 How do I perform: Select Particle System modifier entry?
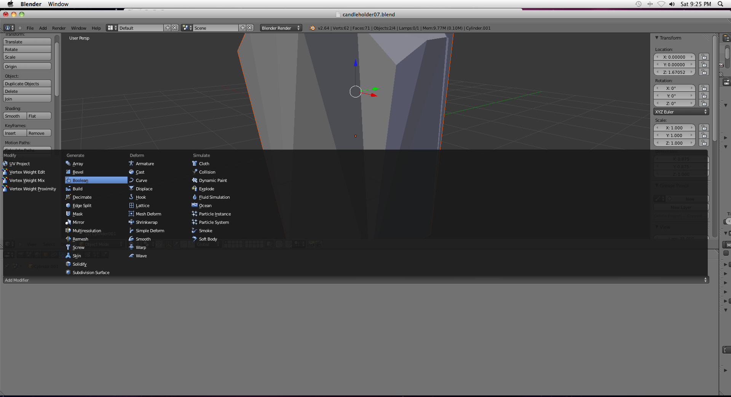click(x=223, y=222)
